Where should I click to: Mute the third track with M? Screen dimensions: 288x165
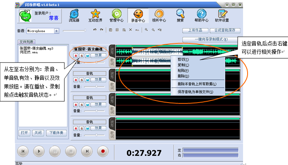[87, 105]
